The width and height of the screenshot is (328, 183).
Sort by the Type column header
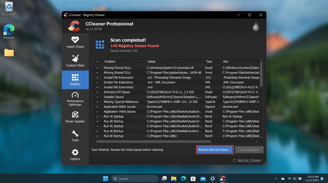coord(212,61)
